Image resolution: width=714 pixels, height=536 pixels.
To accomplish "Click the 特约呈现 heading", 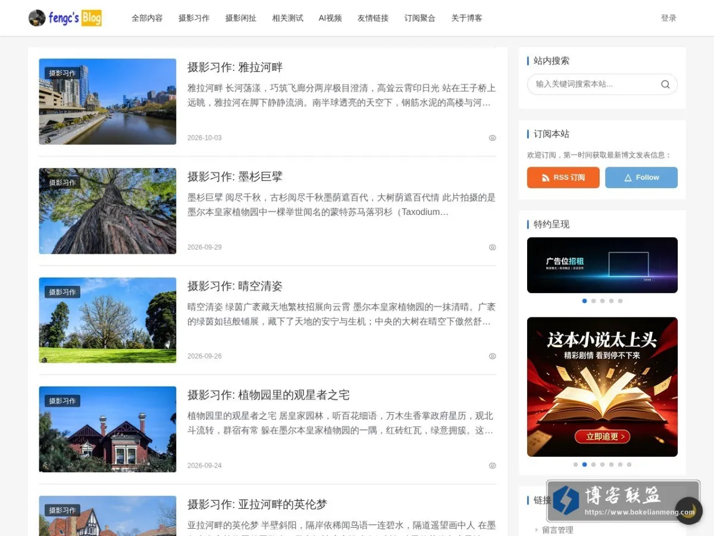I will pos(552,224).
